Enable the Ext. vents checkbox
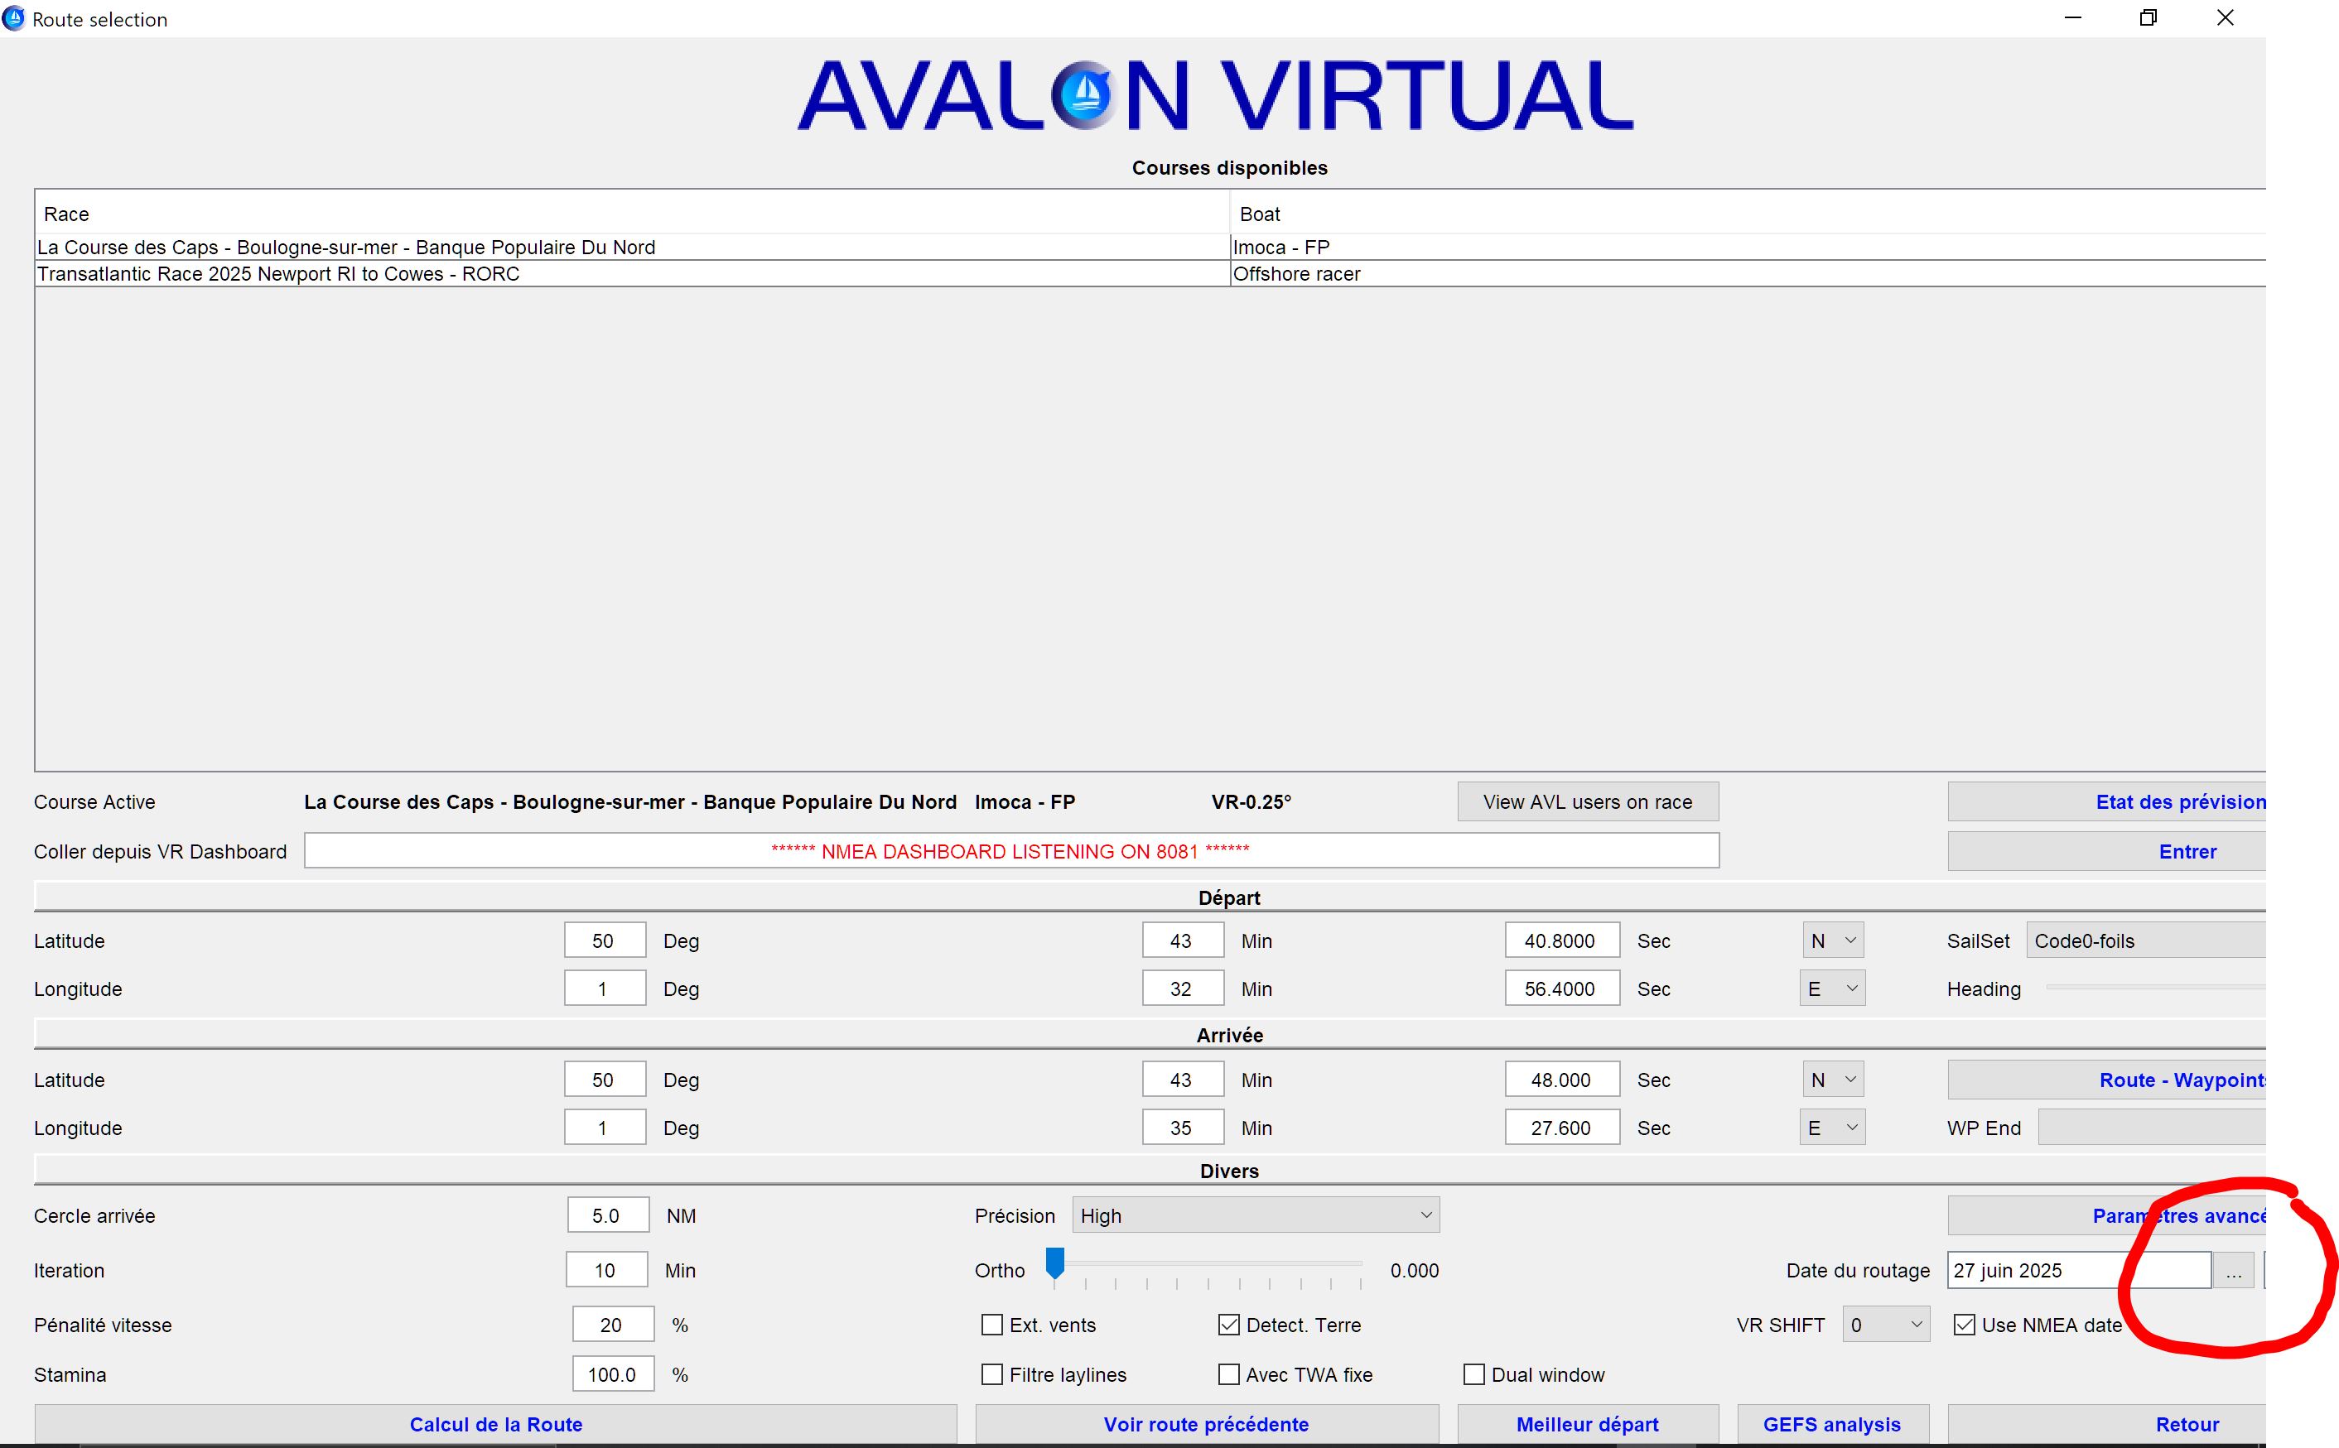Image resolution: width=2339 pixels, height=1448 pixels. [x=992, y=1325]
